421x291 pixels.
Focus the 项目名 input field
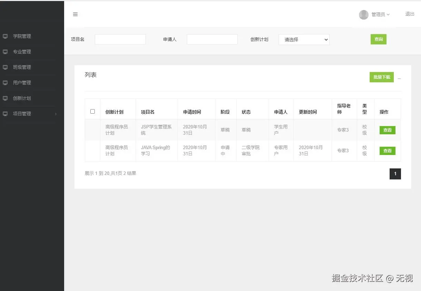[x=120, y=39]
